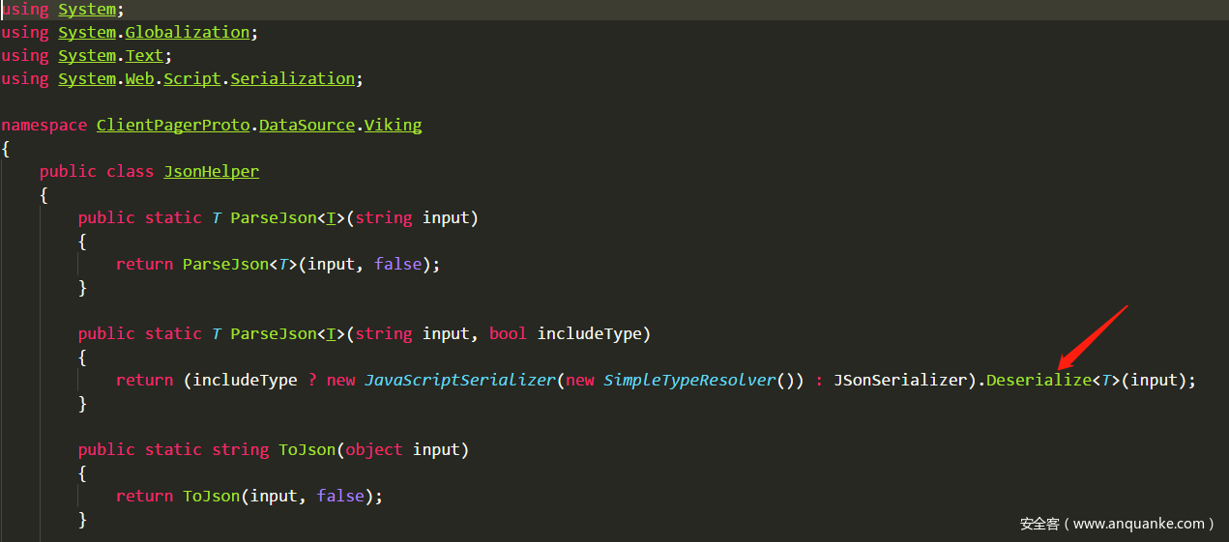Click the www.anquanke.com watermark text

click(1138, 524)
